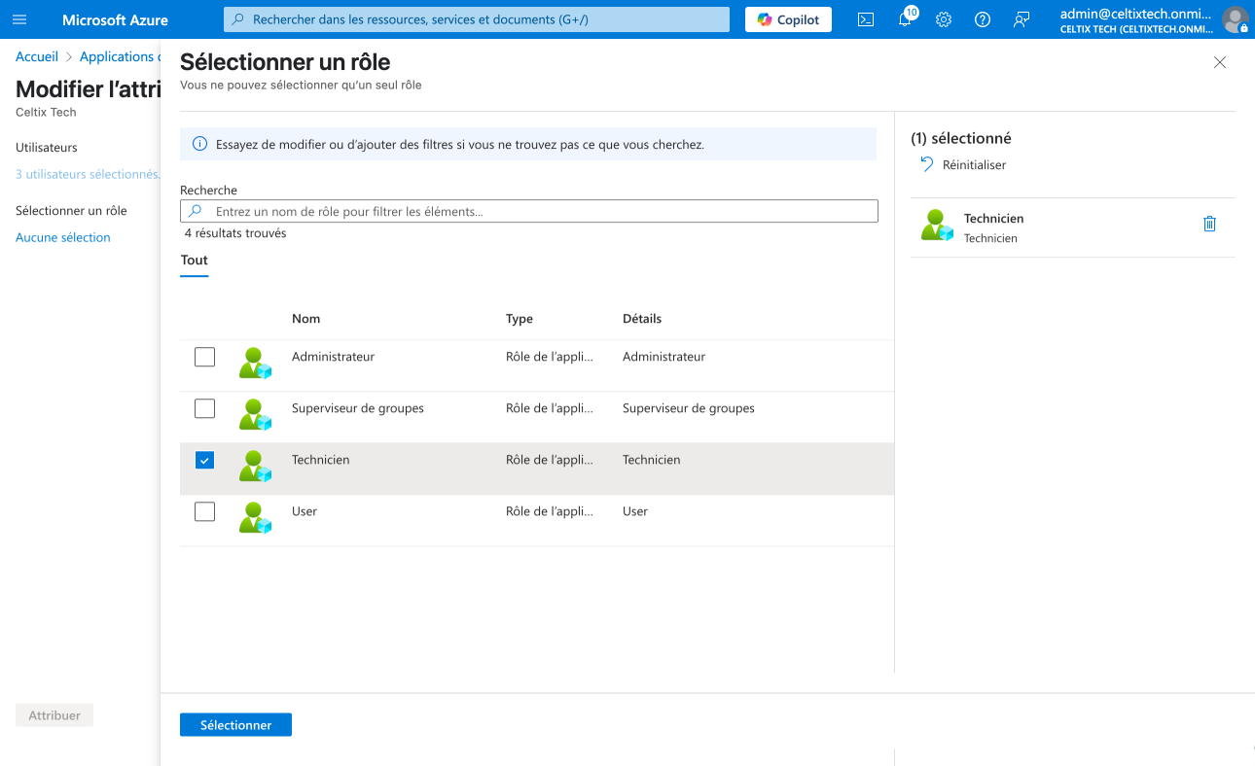Open Cloud Shell from the top bar
This screenshot has height=766, width=1255.
click(x=865, y=19)
